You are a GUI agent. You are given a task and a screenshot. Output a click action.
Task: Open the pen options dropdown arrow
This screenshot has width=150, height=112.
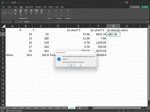22,15
